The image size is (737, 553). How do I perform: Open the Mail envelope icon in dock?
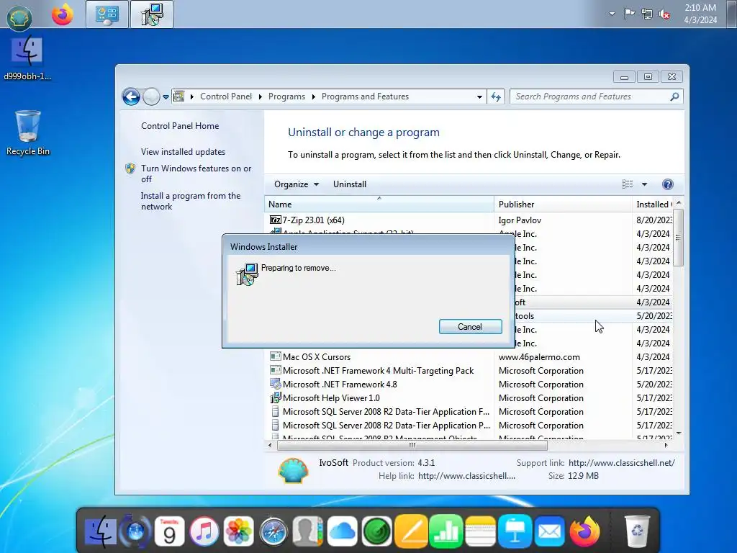pos(549,532)
